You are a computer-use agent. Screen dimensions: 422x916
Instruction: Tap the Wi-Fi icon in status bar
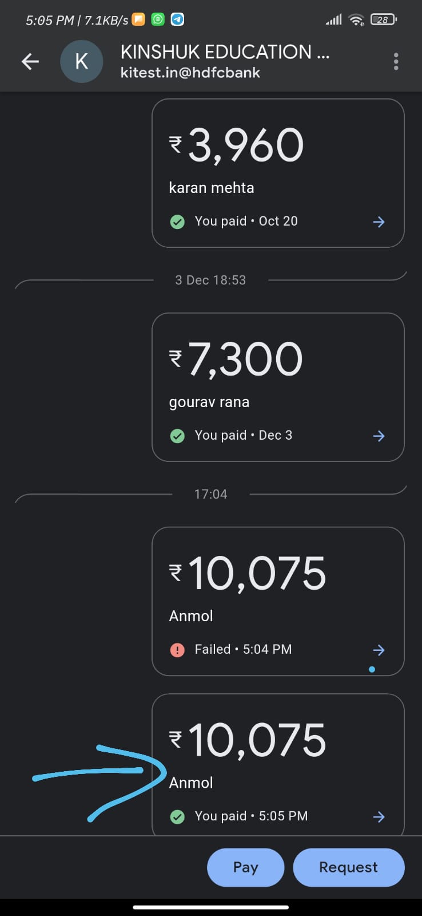[x=357, y=20]
